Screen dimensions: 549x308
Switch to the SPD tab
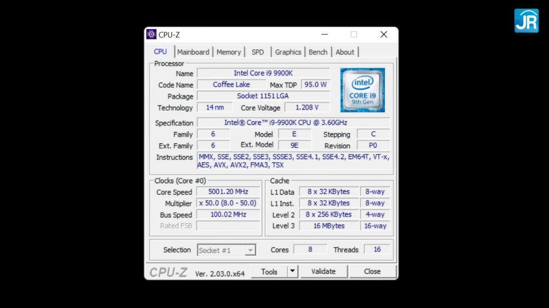[257, 52]
